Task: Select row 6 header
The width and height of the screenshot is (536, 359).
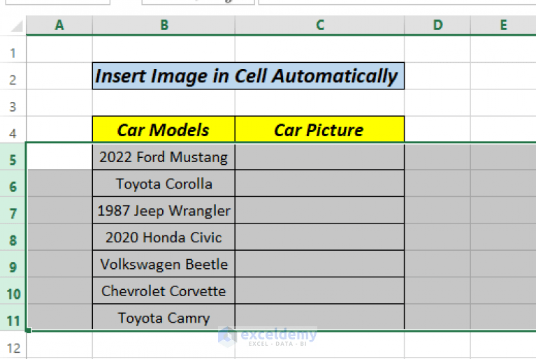Action: click(13, 183)
